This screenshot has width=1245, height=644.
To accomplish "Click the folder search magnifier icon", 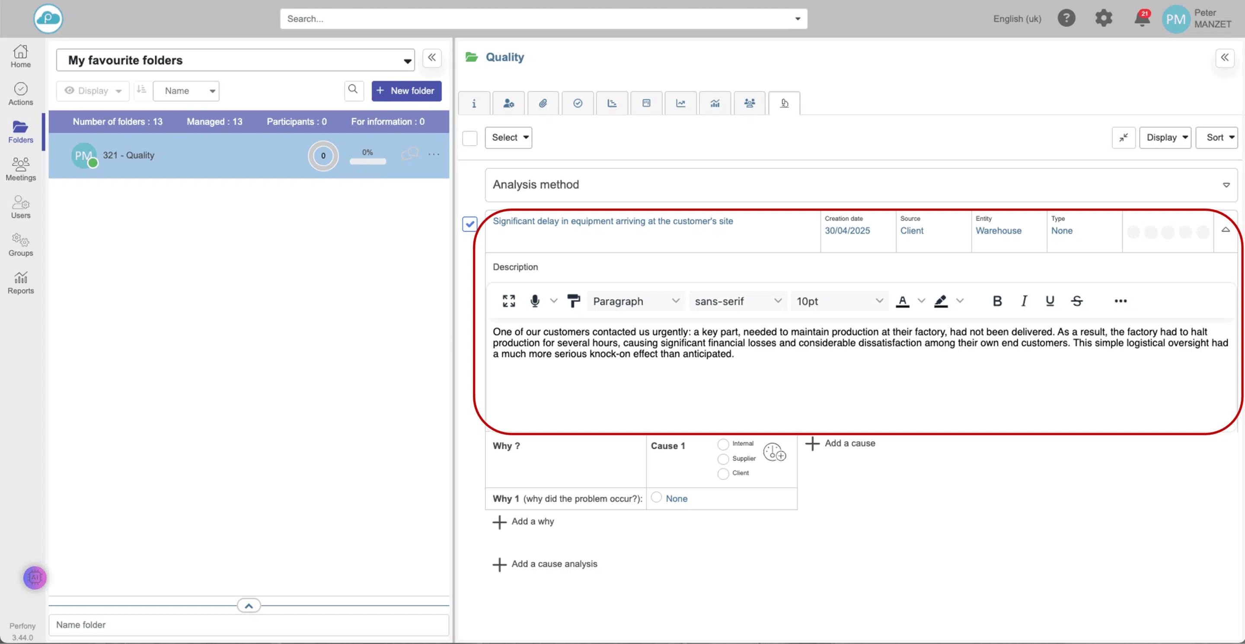I will 353,90.
